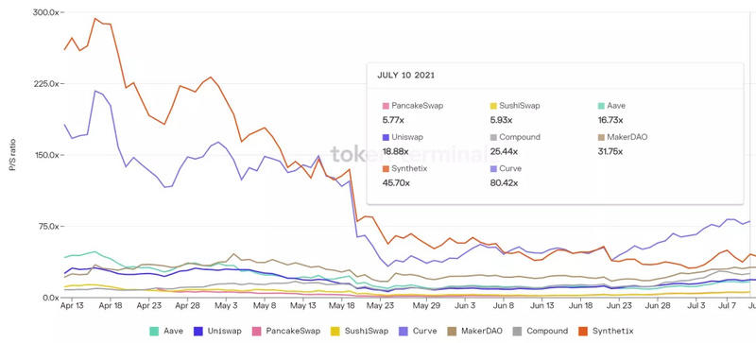Viewport: 756px width, 343px height.
Task: Click the SushiSwap yellow legend swatch
Action: (x=335, y=331)
